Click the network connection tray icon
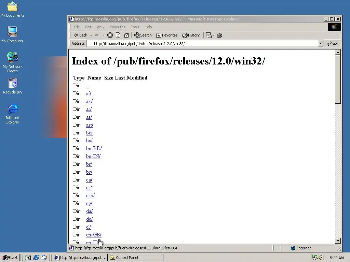 [x=315, y=258]
